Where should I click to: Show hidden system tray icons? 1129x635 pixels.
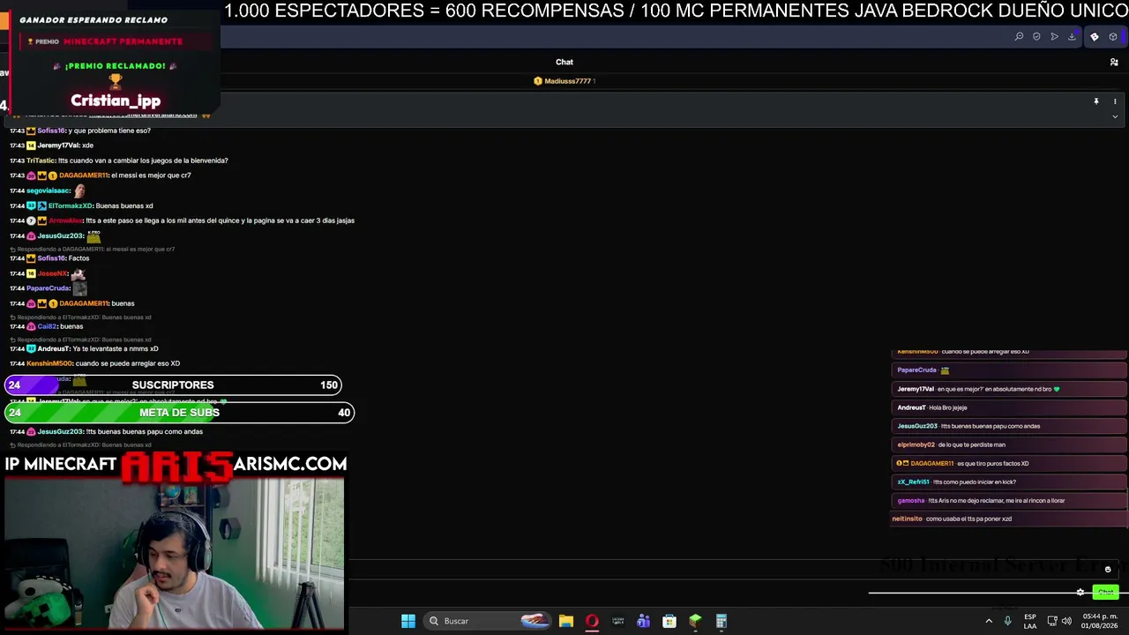pos(988,621)
